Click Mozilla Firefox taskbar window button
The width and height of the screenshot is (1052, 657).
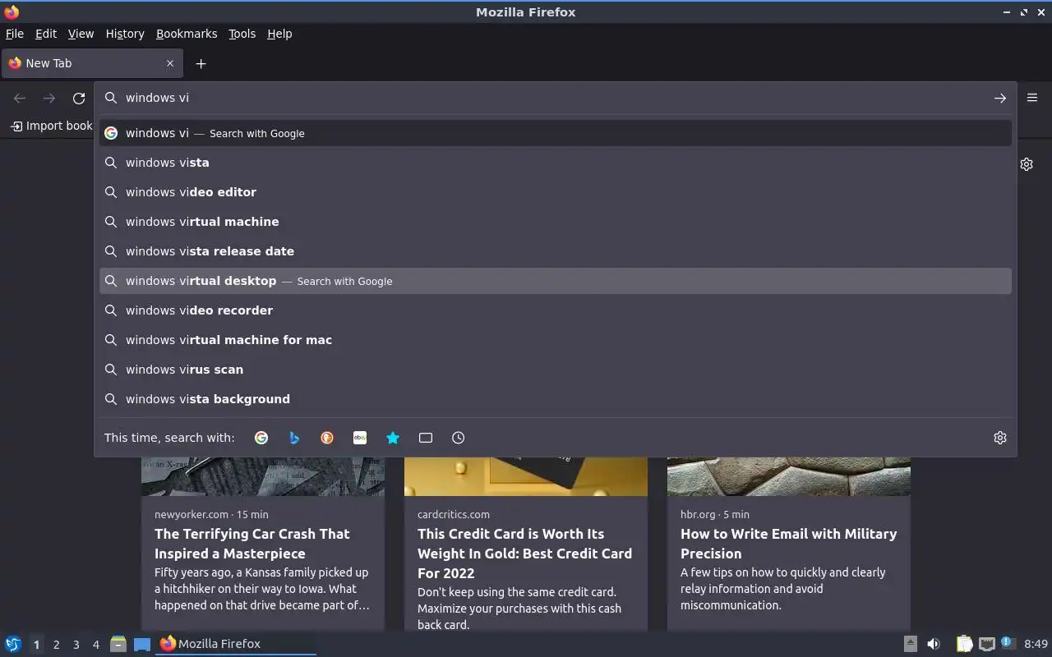click(x=236, y=644)
